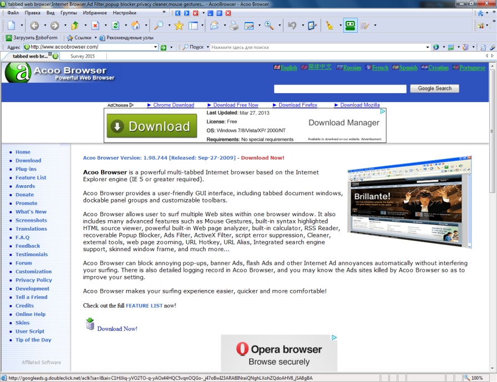Open the Настройки menu
The height and width of the screenshot is (382, 497).
(124, 13)
